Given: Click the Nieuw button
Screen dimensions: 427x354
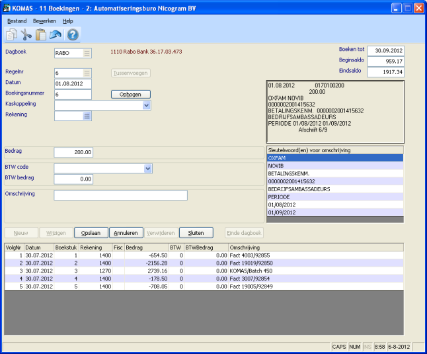Looking at the screenshot, I should pos(21,233).
